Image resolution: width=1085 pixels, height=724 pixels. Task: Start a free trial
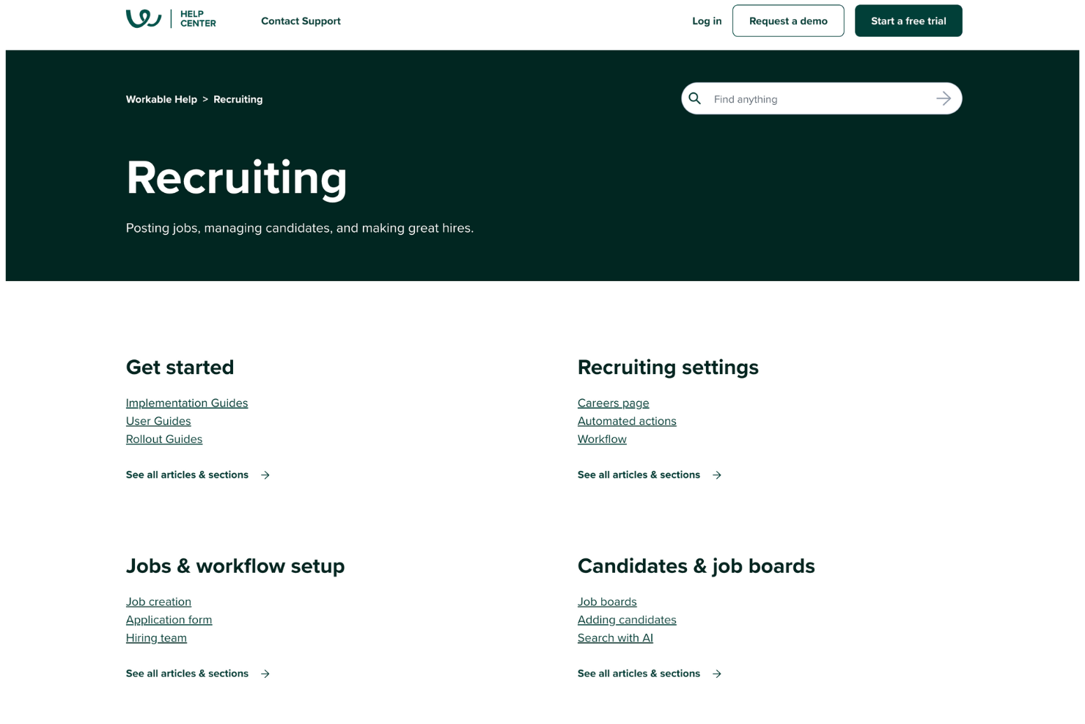point(908,21)
